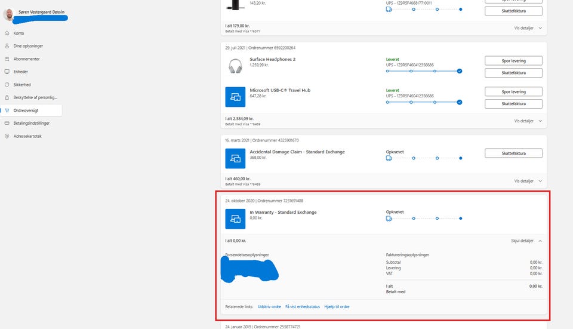The height and width of the screenshot is (329, 573).
Task: Click the Faktureringsoplysninger heading
Action: tap(408, 255)
